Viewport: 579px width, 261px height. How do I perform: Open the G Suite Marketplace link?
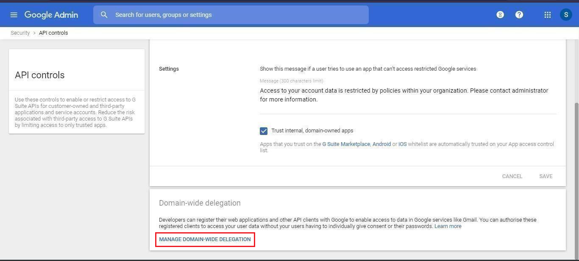pyautogui.click(x=346, y=144)
